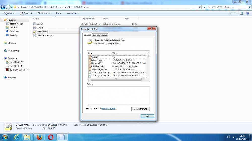Select the row with value 30 14 1e 06

point(117,76)
